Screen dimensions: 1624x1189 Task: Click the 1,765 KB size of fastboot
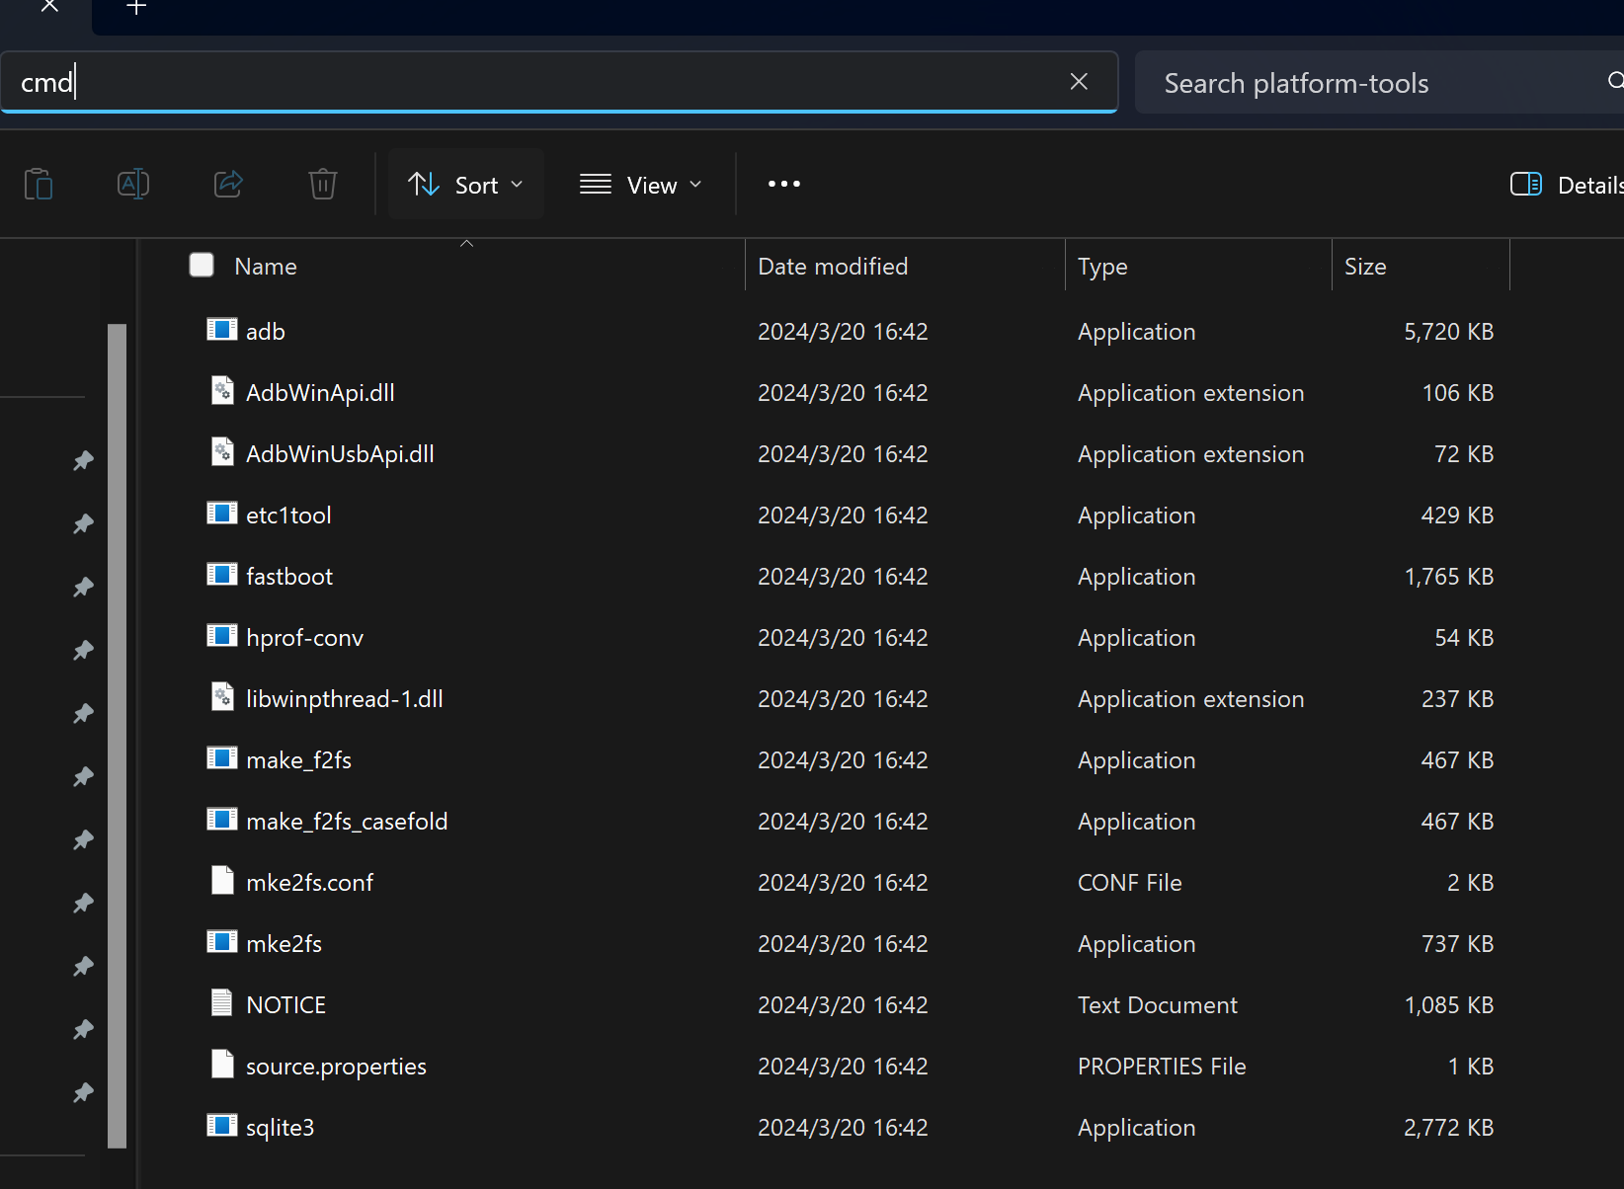[1448, 577]
